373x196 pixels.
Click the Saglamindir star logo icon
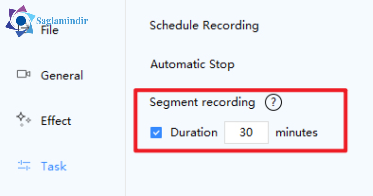(x=20, y=21)
